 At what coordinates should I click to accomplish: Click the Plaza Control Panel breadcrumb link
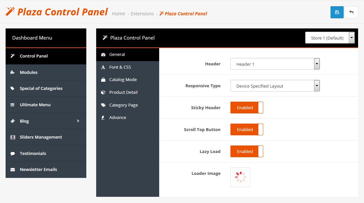(183, 14)
